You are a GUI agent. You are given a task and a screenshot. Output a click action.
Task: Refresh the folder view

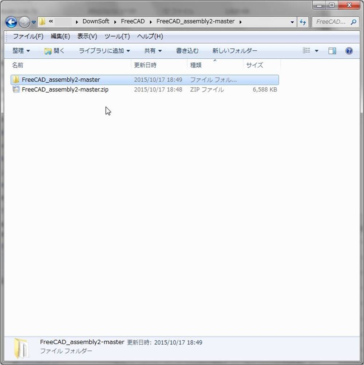(303, 22)
